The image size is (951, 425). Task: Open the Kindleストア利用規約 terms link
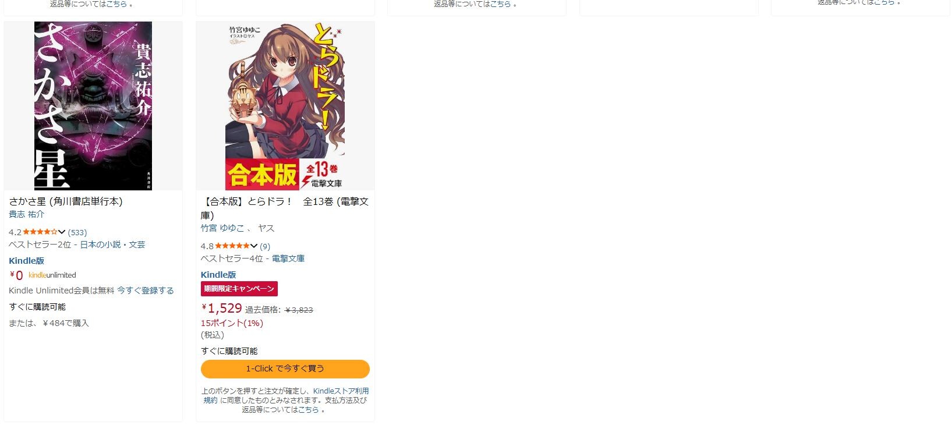[285, 396]
